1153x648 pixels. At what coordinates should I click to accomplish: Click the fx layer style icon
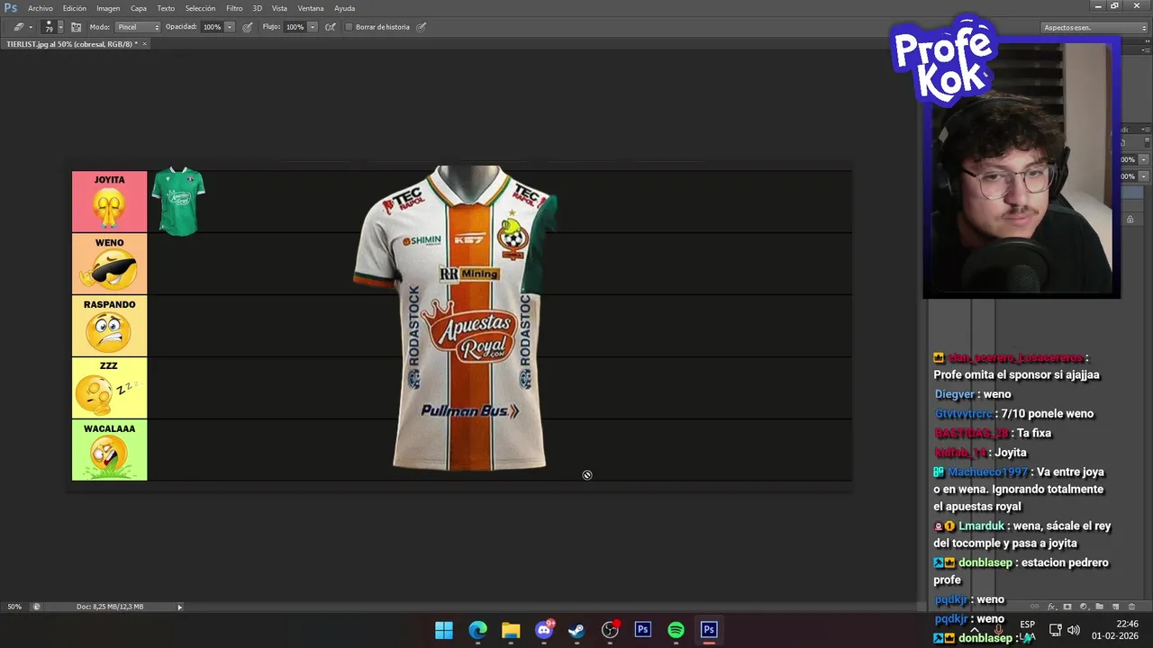coord(1051,607)
